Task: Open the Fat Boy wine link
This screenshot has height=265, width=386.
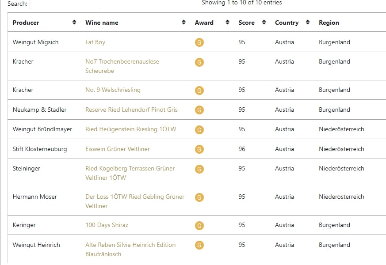Action: [x=95, y=42]
